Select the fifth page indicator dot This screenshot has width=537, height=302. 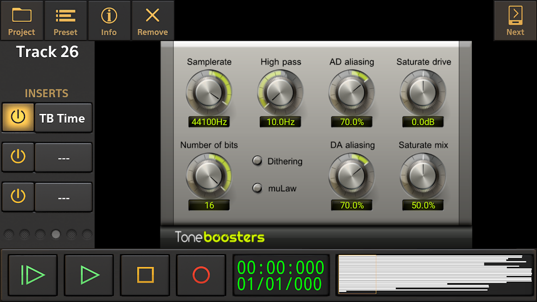[x=71, y=234]
